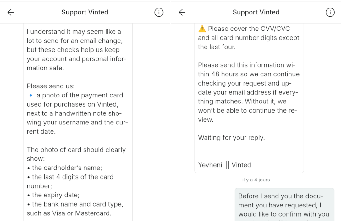Tap the back arrow in right chat header
This screenshot has height=221, width=341.
point(182,12)
